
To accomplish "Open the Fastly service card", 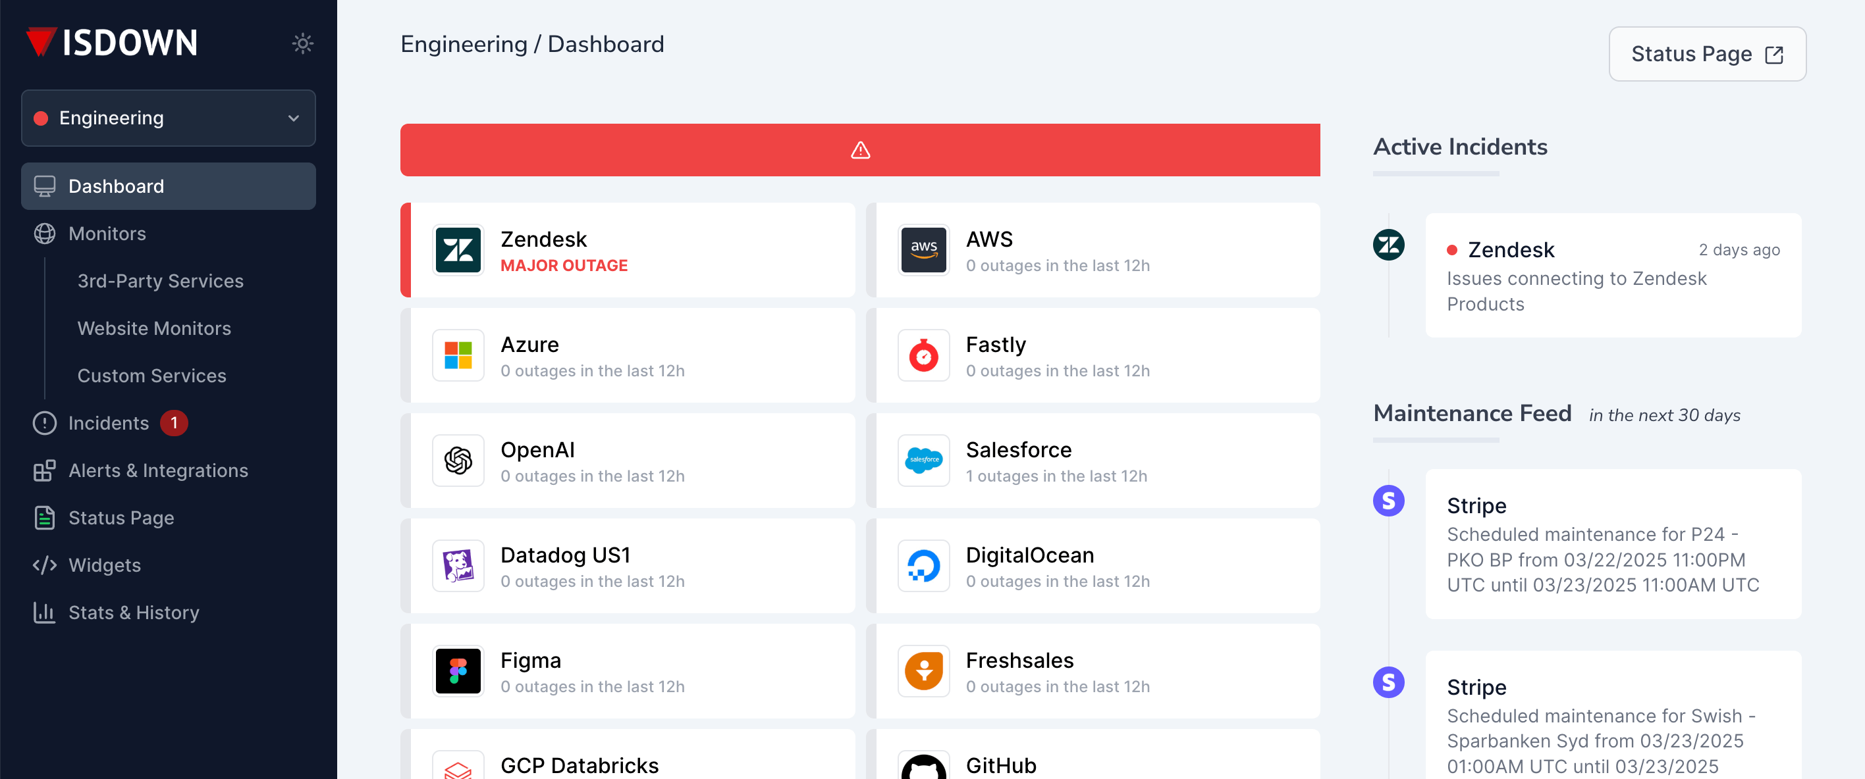I will (x=1093, y=356).
